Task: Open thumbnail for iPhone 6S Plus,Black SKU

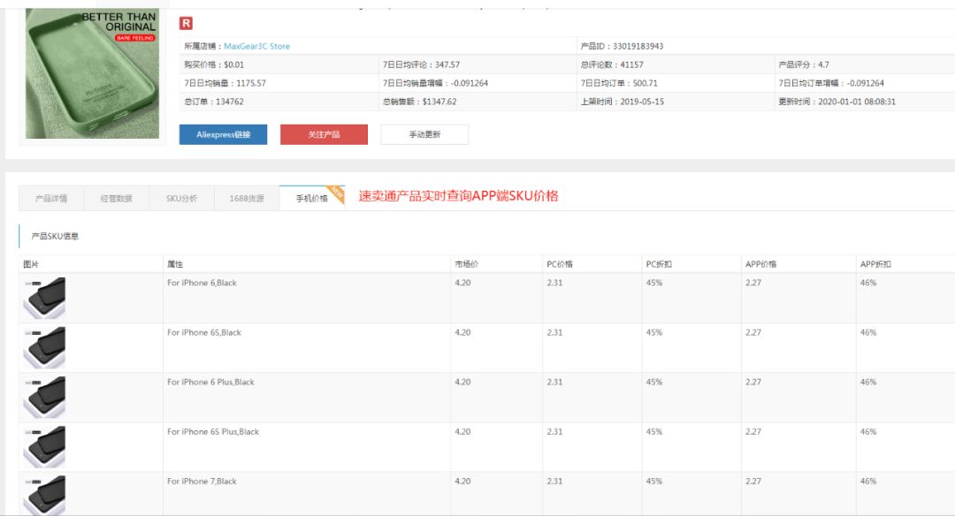Action: tap(44, 446)
